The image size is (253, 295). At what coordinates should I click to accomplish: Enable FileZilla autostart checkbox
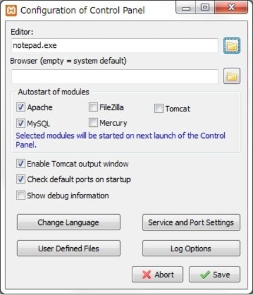(x=93, y=107)
